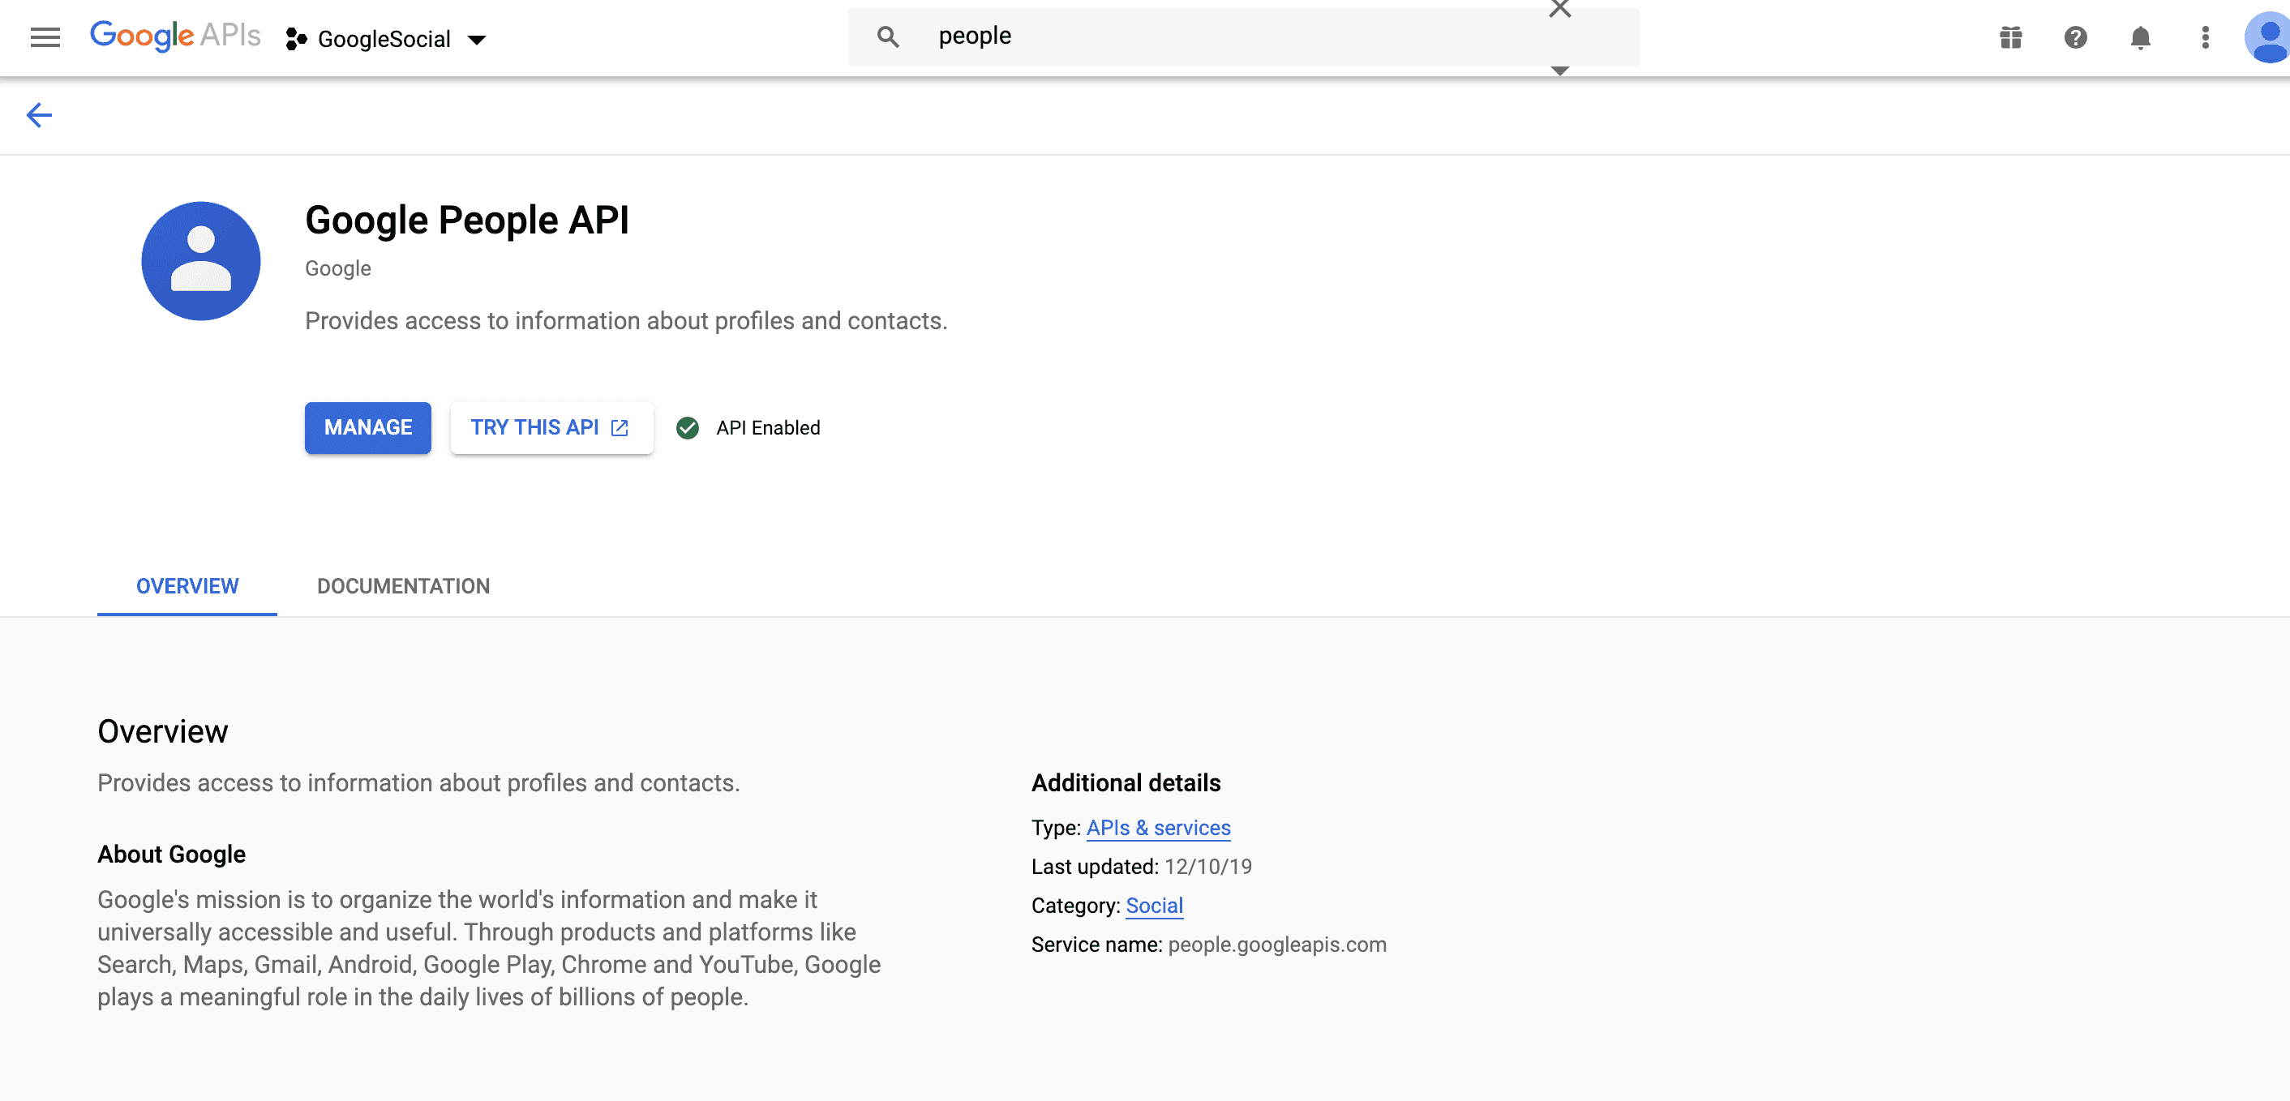Open the hamburger navigation menu
The height and width of the screenshot is (1101, 2290).
pyautogui.click(x=45, y=37)
